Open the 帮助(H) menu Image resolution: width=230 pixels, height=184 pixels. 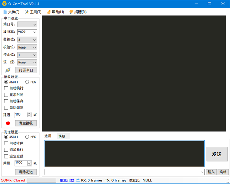(x=55, y=12)
